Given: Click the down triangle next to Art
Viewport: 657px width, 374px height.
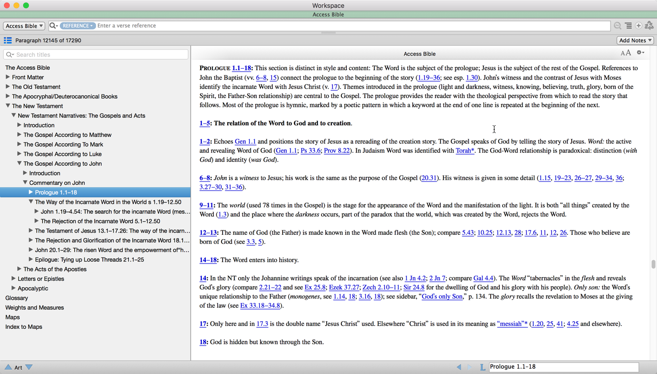Looking at the screenshot, I should tap(29, 367).
